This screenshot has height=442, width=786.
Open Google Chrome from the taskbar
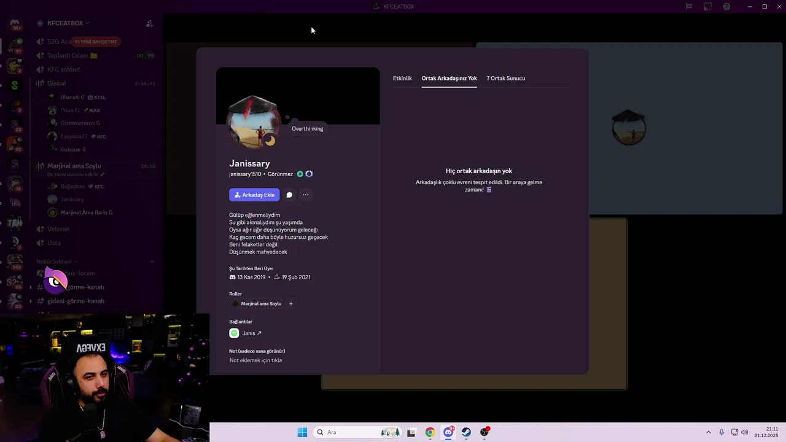pyautogui.click(x=430, y=432)
